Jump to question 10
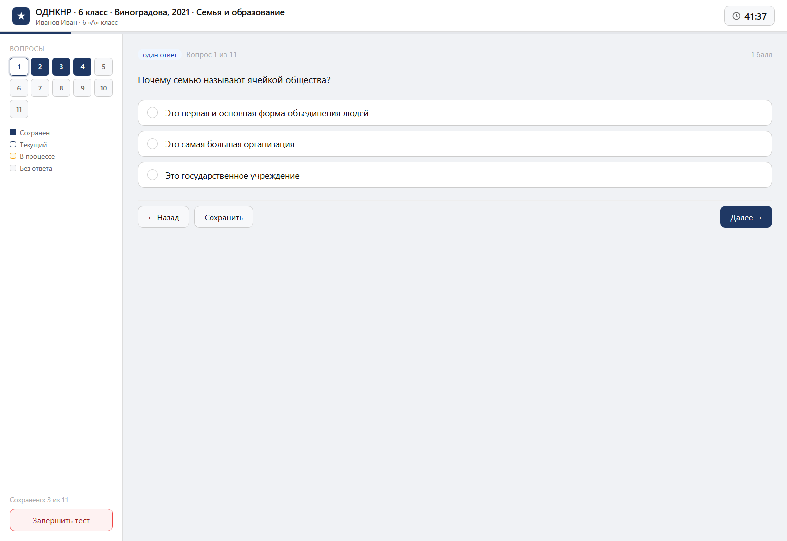Viewport: 787px width, 541px height. 103,88
